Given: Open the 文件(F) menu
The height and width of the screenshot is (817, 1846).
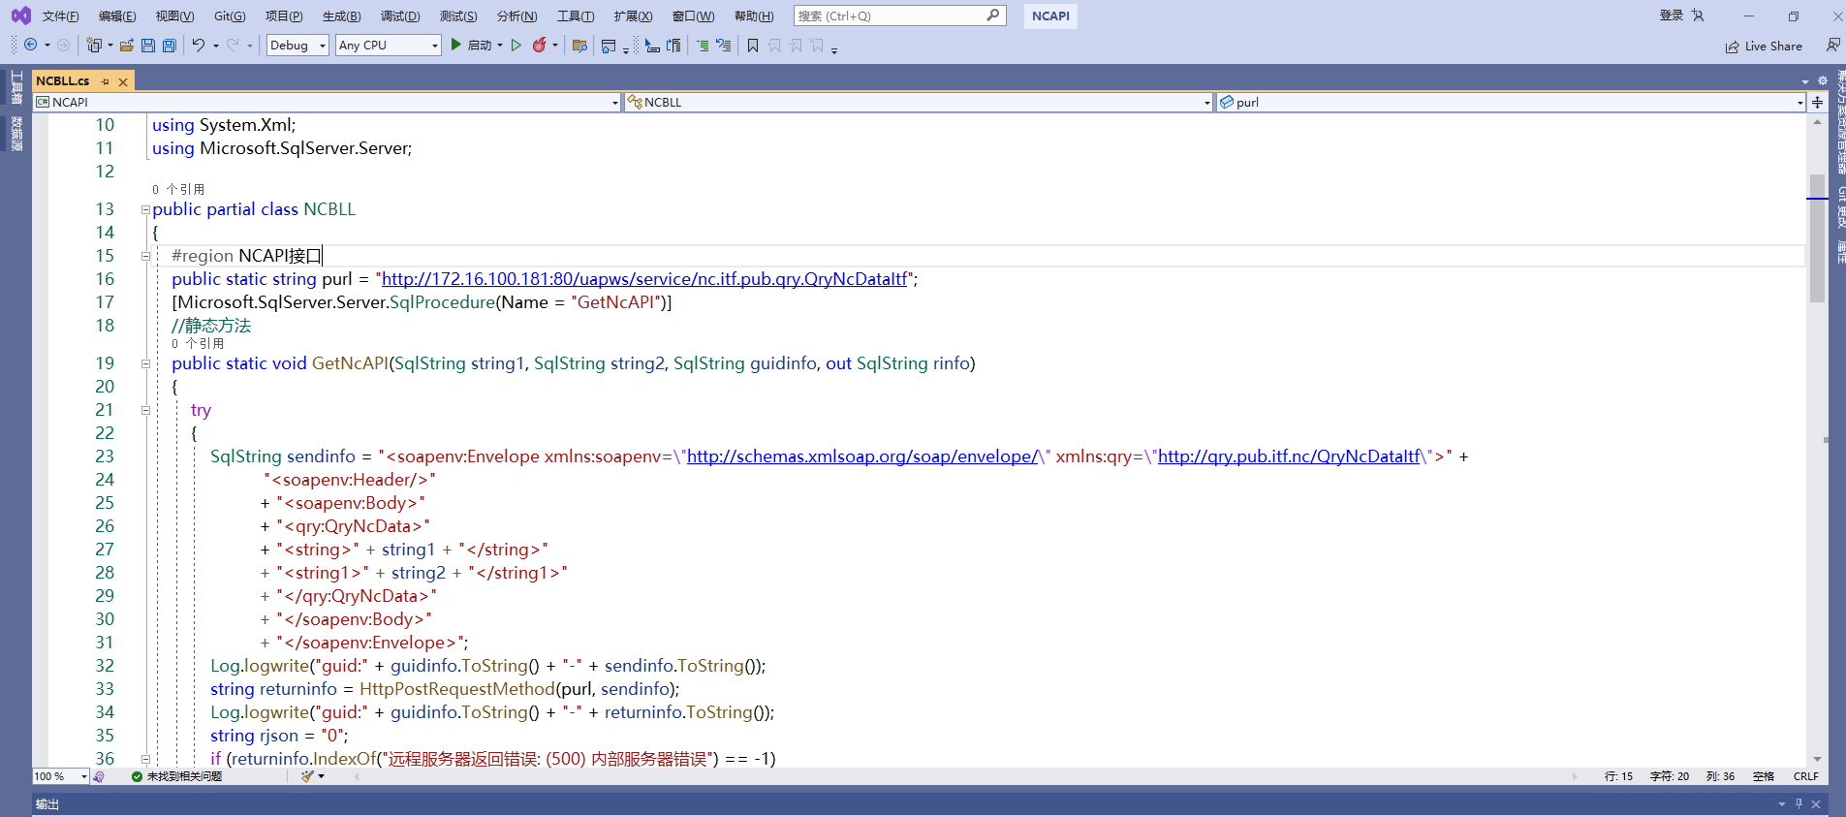Looking at the screenshot, I should pyautogui.click(x=61, y=16).
